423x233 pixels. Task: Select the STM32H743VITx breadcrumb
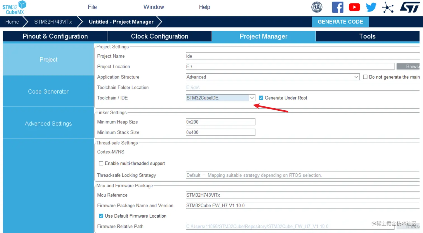[53, 22]
